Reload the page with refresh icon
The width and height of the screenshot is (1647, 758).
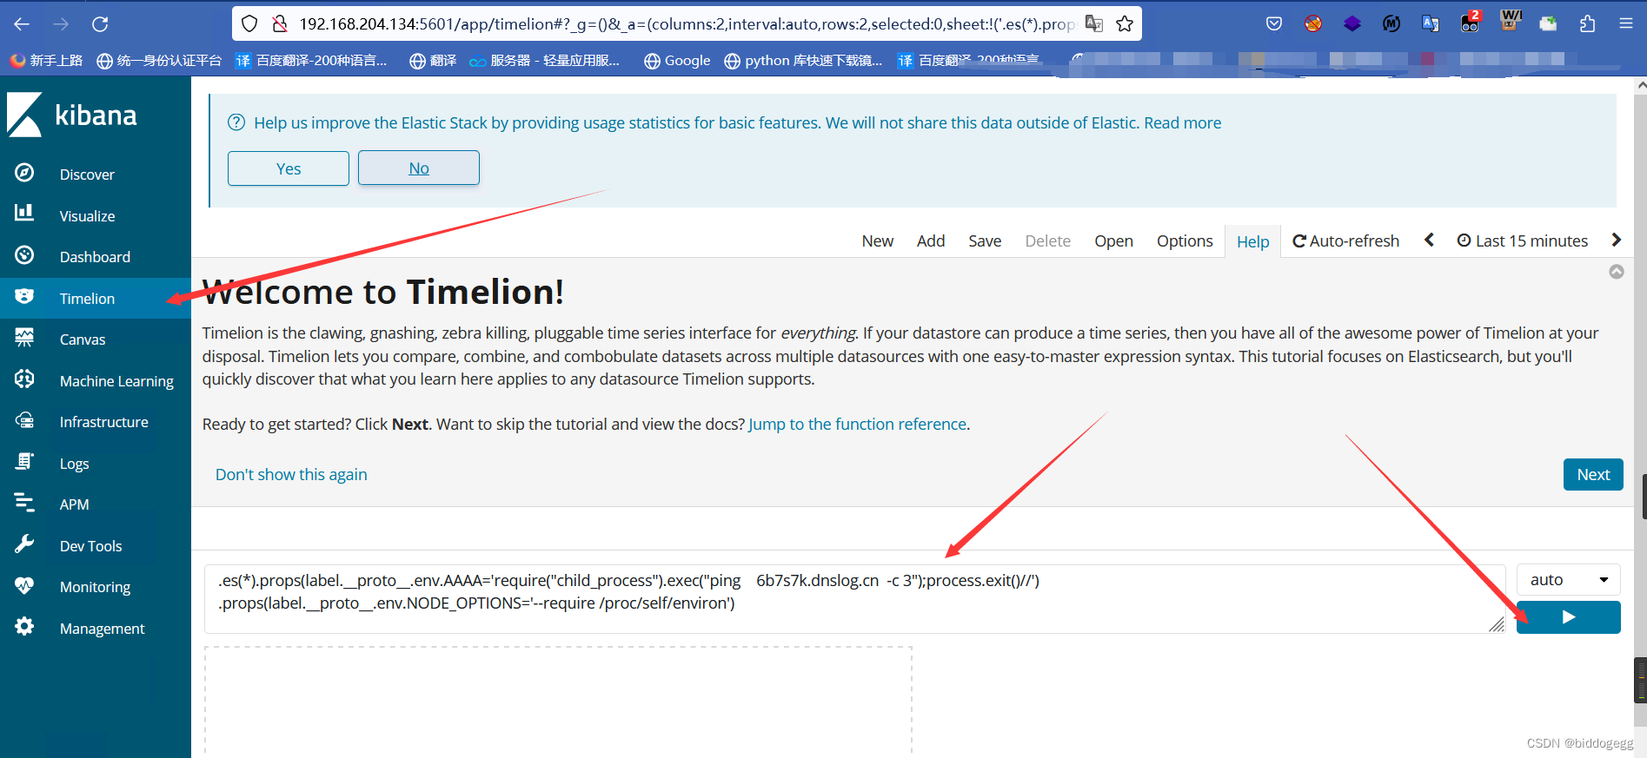pos(100,24)
